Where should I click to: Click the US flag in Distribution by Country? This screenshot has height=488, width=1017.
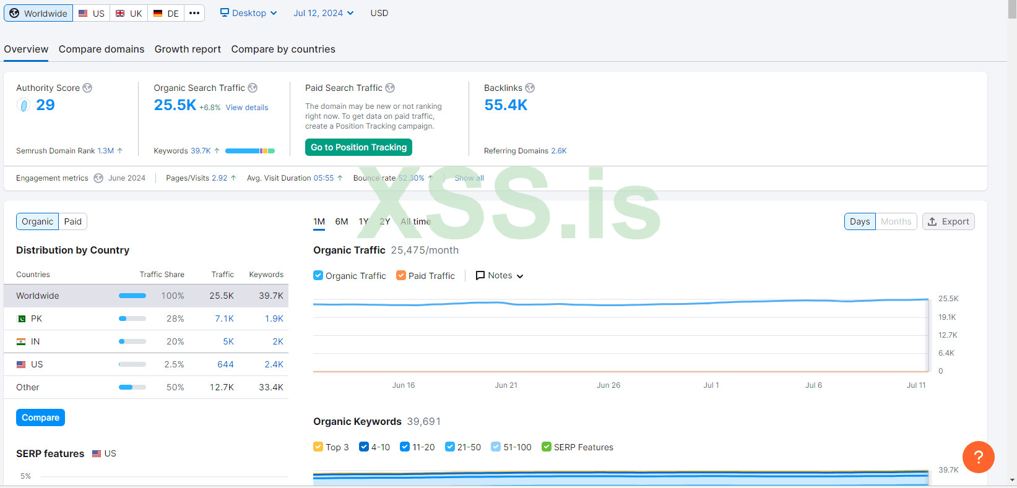tap(21, 364)
